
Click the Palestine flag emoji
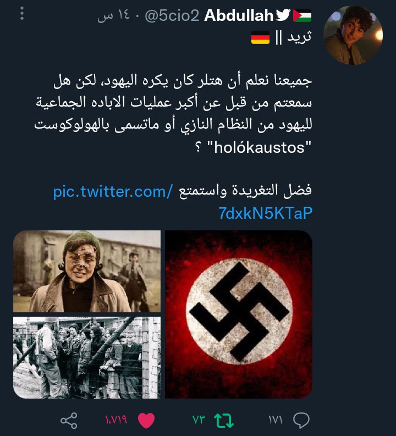click(x=302, y=15)
